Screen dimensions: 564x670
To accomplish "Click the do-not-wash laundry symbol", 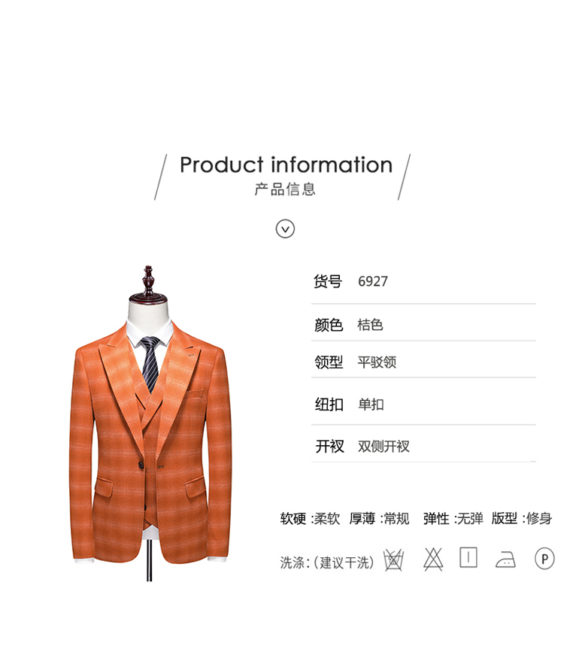I will coord(393,559).
